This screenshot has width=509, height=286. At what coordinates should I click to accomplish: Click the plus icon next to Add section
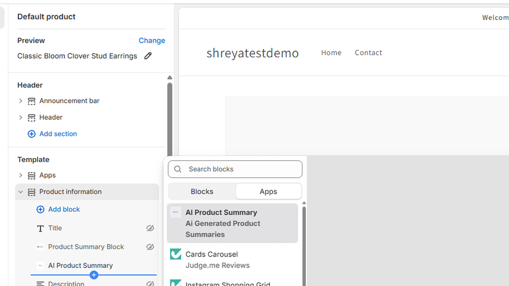click(x=31, y=134)
